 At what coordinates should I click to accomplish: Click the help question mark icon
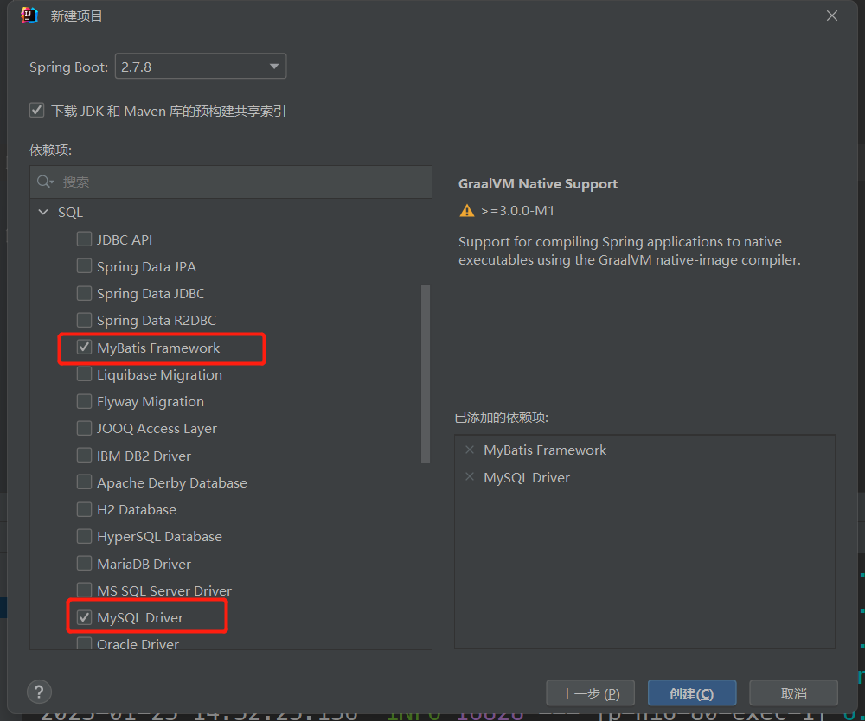click(40, 692)
